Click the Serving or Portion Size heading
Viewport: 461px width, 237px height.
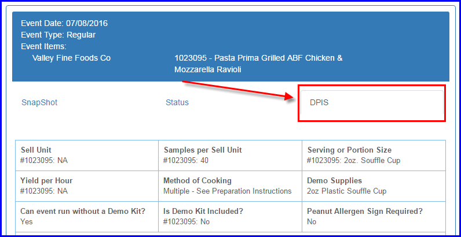[x=349, y=150]
